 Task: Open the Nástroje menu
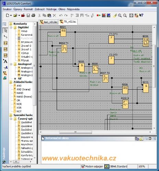click(52, 9)
